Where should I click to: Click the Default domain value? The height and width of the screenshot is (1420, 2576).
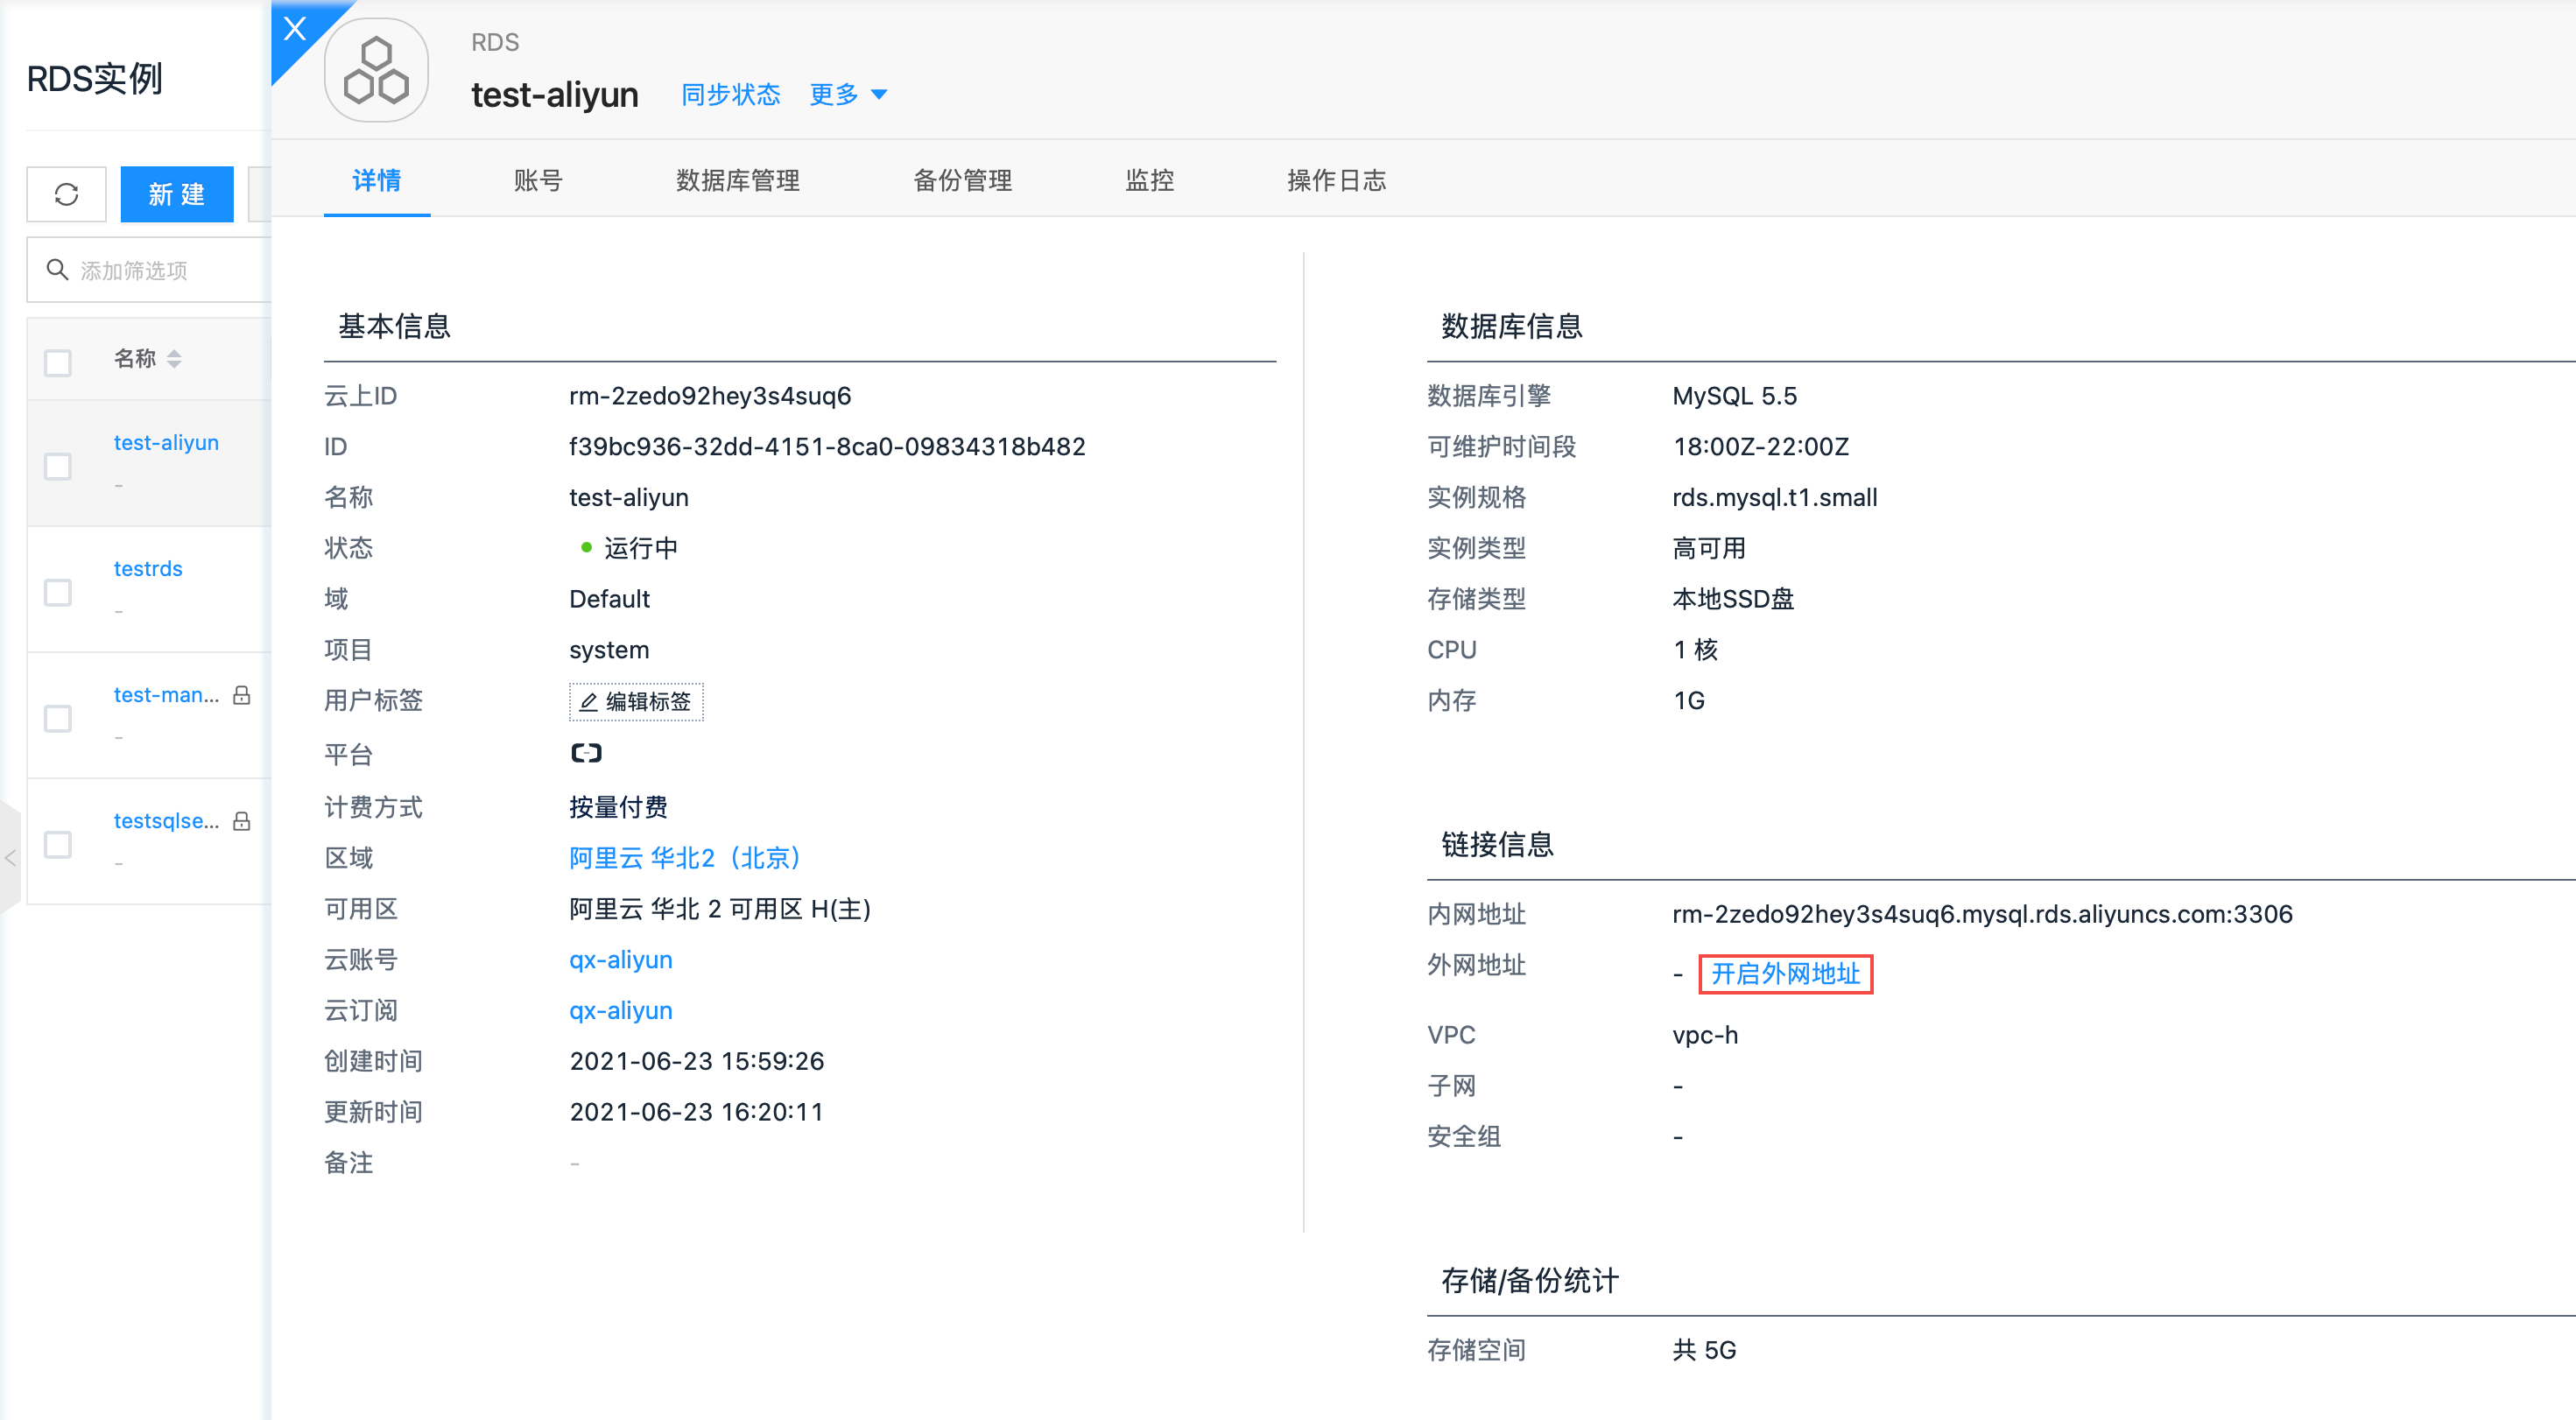coord(609,599)
